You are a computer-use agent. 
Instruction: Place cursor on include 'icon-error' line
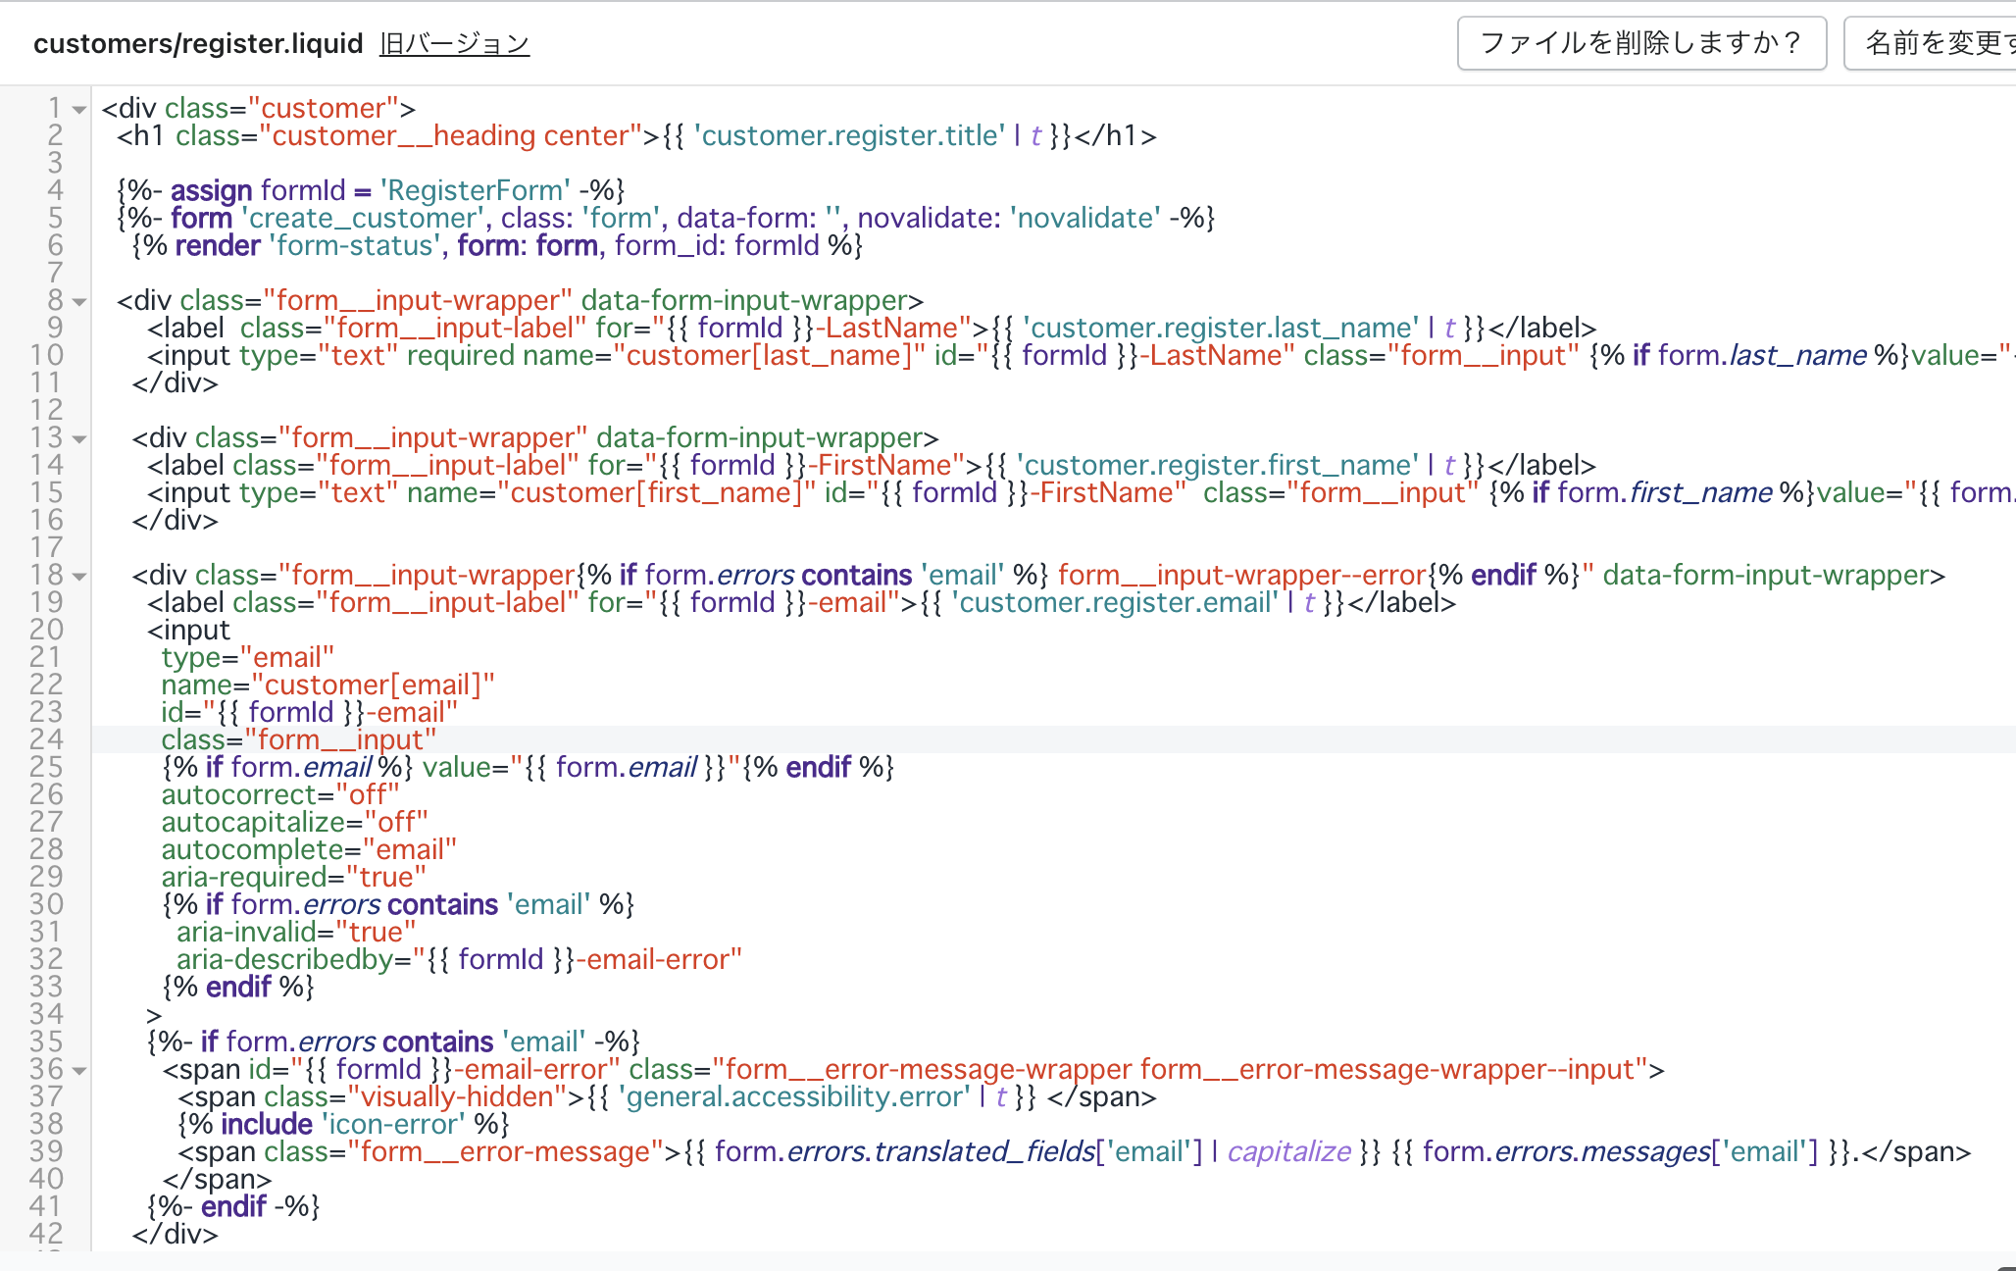[343, 1124]
